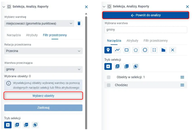Click the Wybrana warstwa field containing gminy
This screenshot has width=193, height=130.
146,30
